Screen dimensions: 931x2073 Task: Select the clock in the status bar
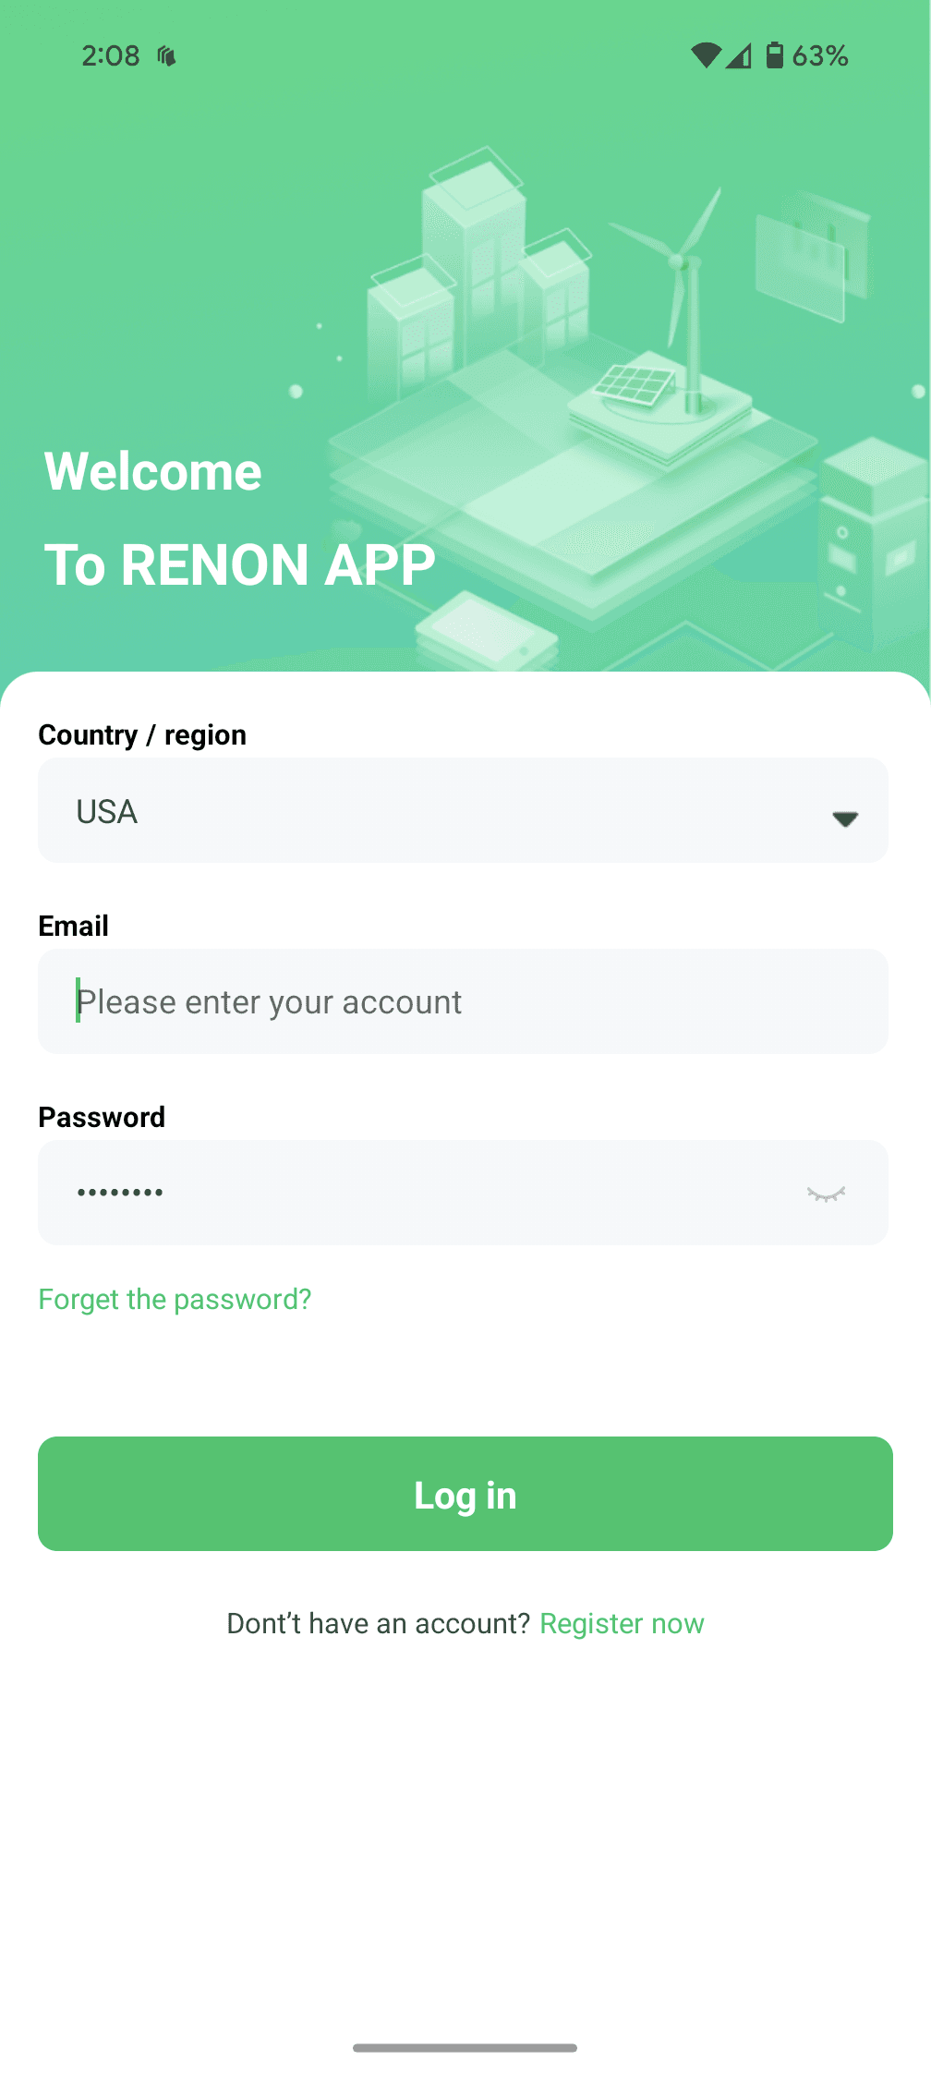coord(110,55)
